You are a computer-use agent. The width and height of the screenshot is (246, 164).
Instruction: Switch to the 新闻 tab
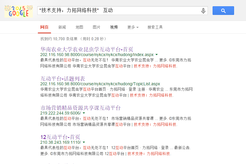tap(62, 27)
